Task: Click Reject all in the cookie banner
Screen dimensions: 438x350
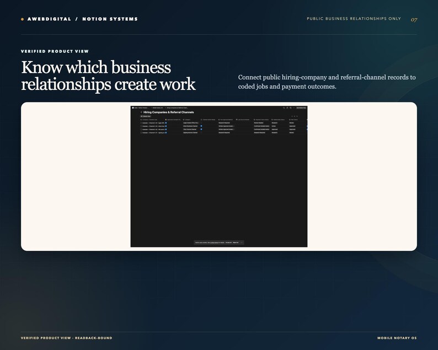Action: tap(236, 243)
